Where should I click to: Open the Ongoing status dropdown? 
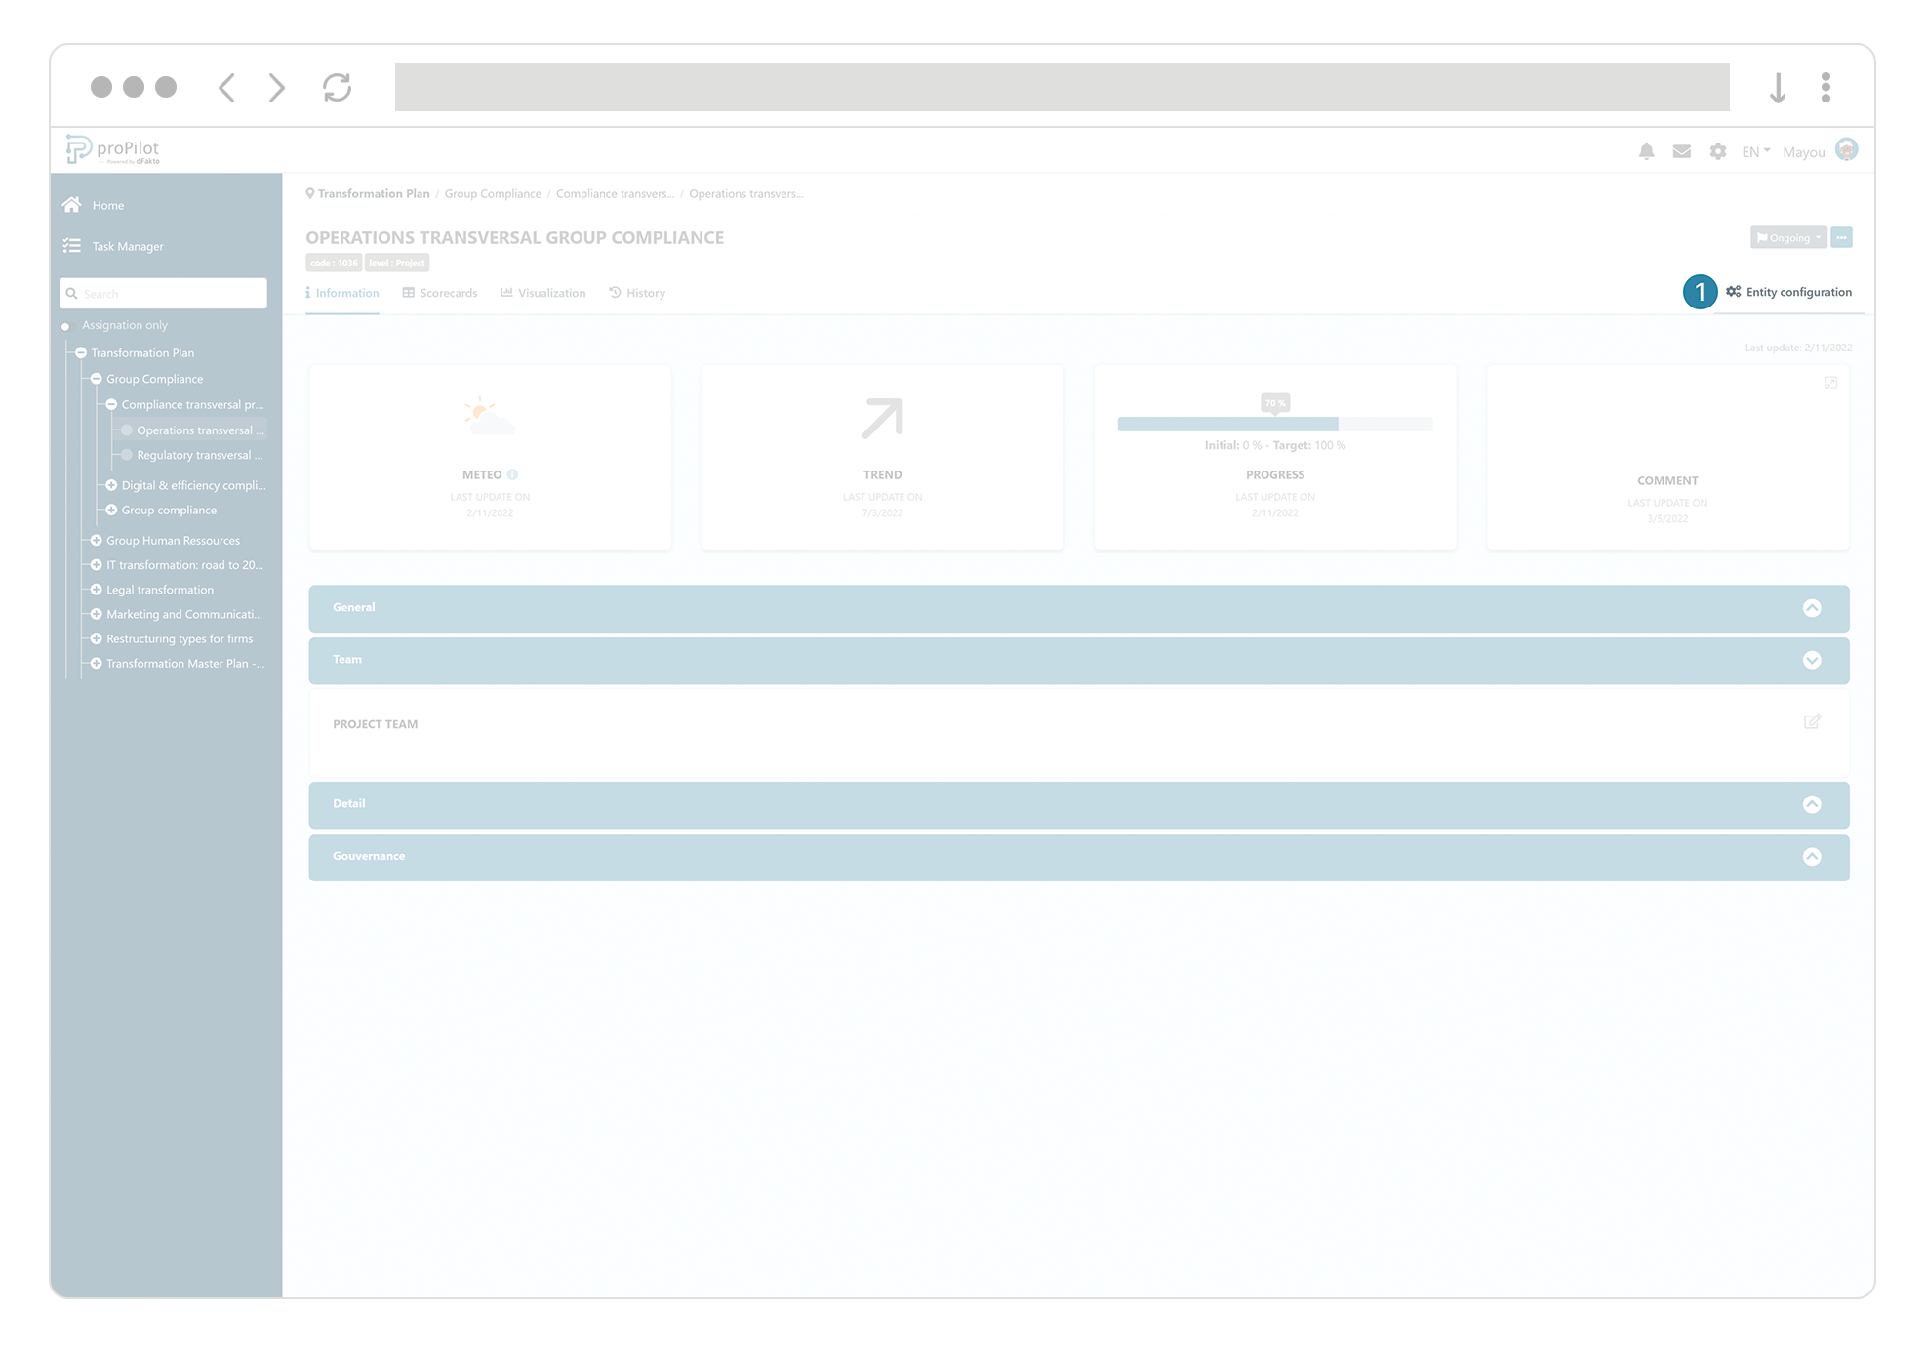1787,238
